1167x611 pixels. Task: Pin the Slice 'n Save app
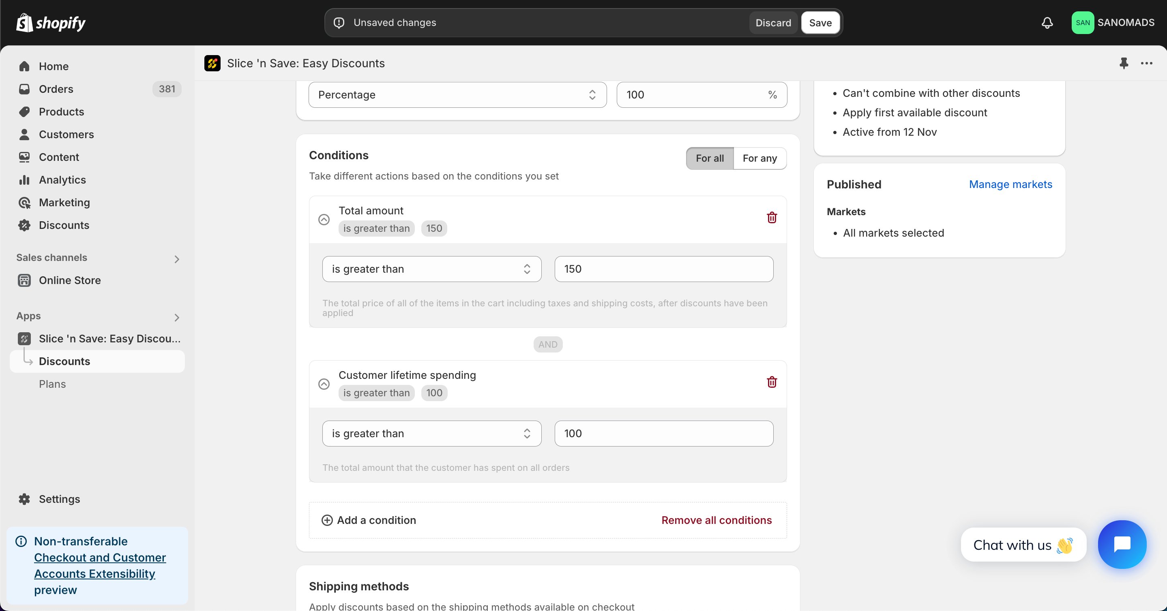click(1124, 63)
